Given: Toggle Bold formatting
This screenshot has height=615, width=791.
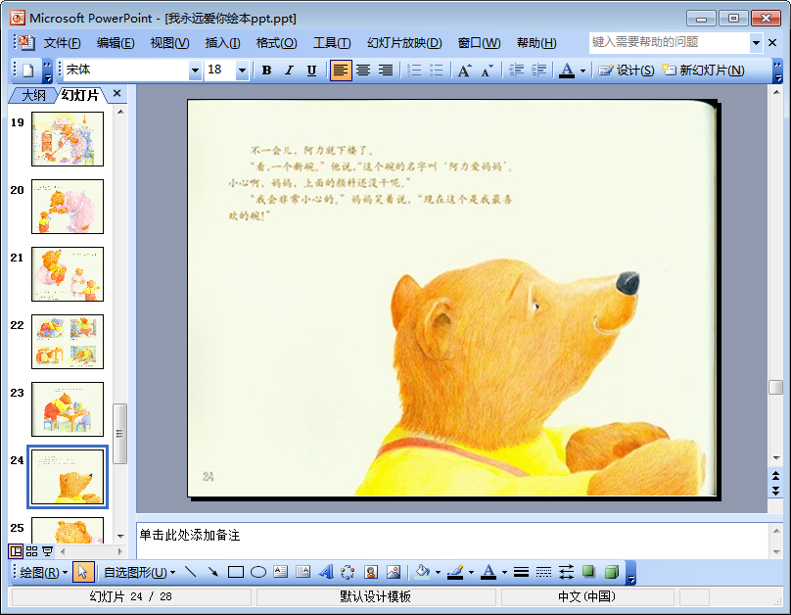Looking at the screenshot, I should [x=267, y=71].
